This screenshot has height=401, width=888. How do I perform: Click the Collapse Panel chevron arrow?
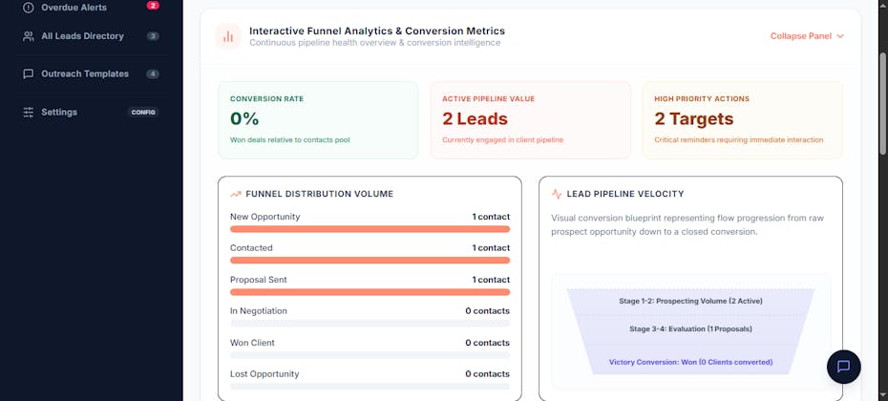coord(840,36)
